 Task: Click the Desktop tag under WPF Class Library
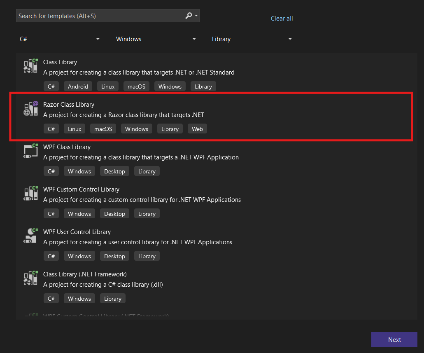point(114,171)
